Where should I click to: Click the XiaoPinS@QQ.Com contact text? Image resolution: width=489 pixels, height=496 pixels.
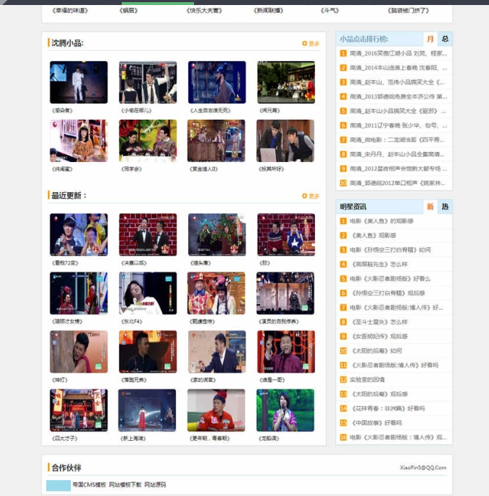(x=423, y=467)
